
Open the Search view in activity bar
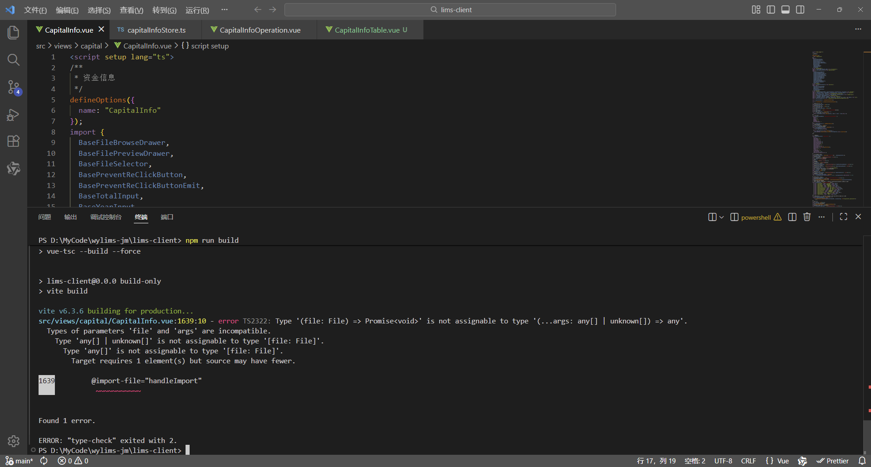coord(14,60)
